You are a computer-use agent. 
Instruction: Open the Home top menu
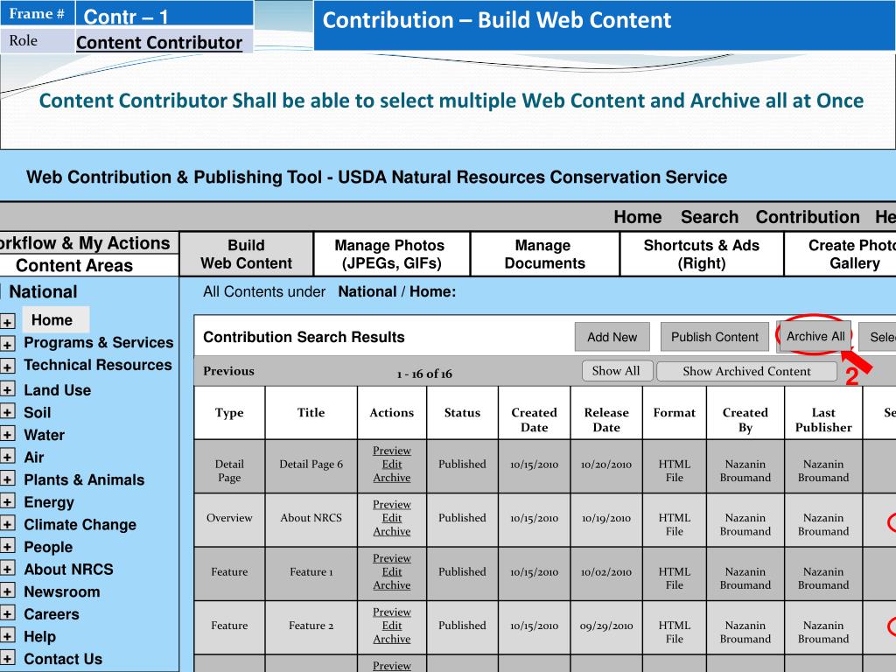(x=638, y=217)
